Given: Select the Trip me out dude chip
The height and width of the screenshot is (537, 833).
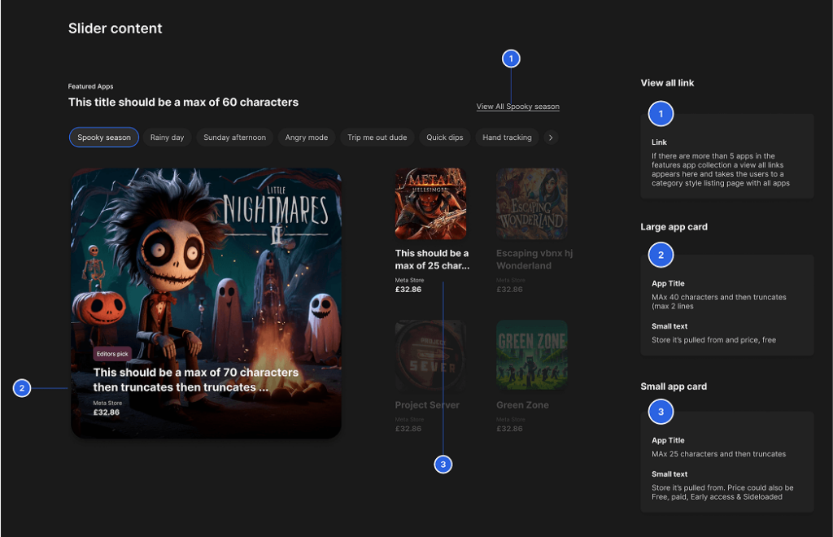Looking at the screenshot, I should (377, 138).
